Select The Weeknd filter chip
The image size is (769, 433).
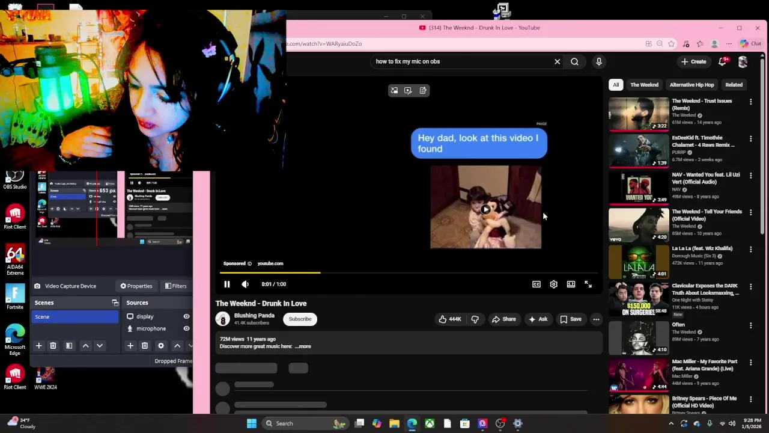(645, 85)
